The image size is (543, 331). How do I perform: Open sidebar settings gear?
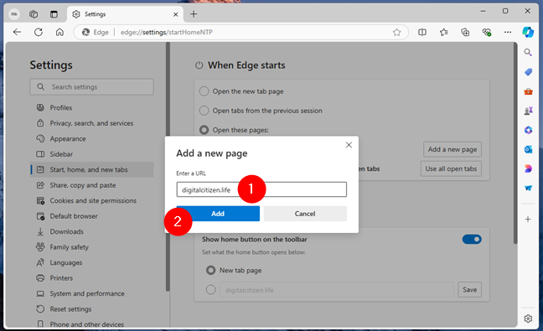coord(528,318)
